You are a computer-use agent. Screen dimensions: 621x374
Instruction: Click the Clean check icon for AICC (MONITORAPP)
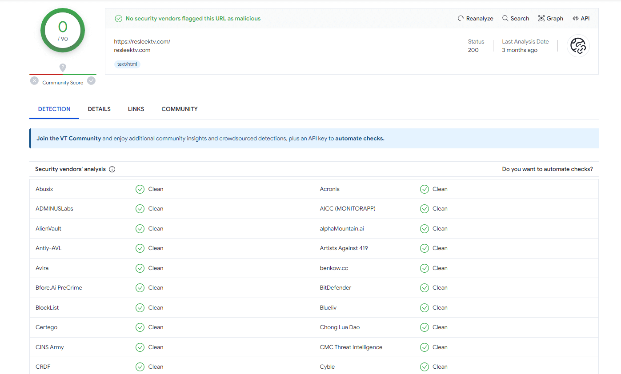pos(425,209)
